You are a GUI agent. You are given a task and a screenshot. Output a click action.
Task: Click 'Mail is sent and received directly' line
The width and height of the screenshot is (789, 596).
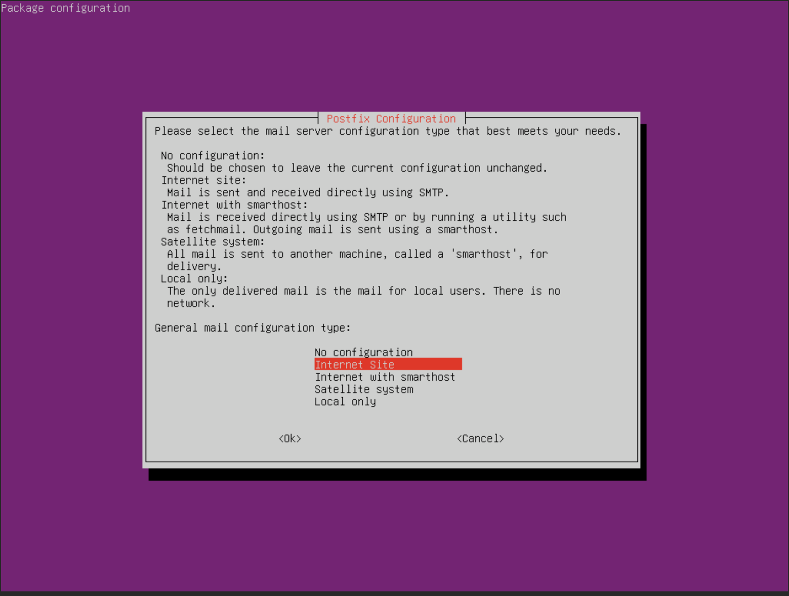(x=308, y=192)
